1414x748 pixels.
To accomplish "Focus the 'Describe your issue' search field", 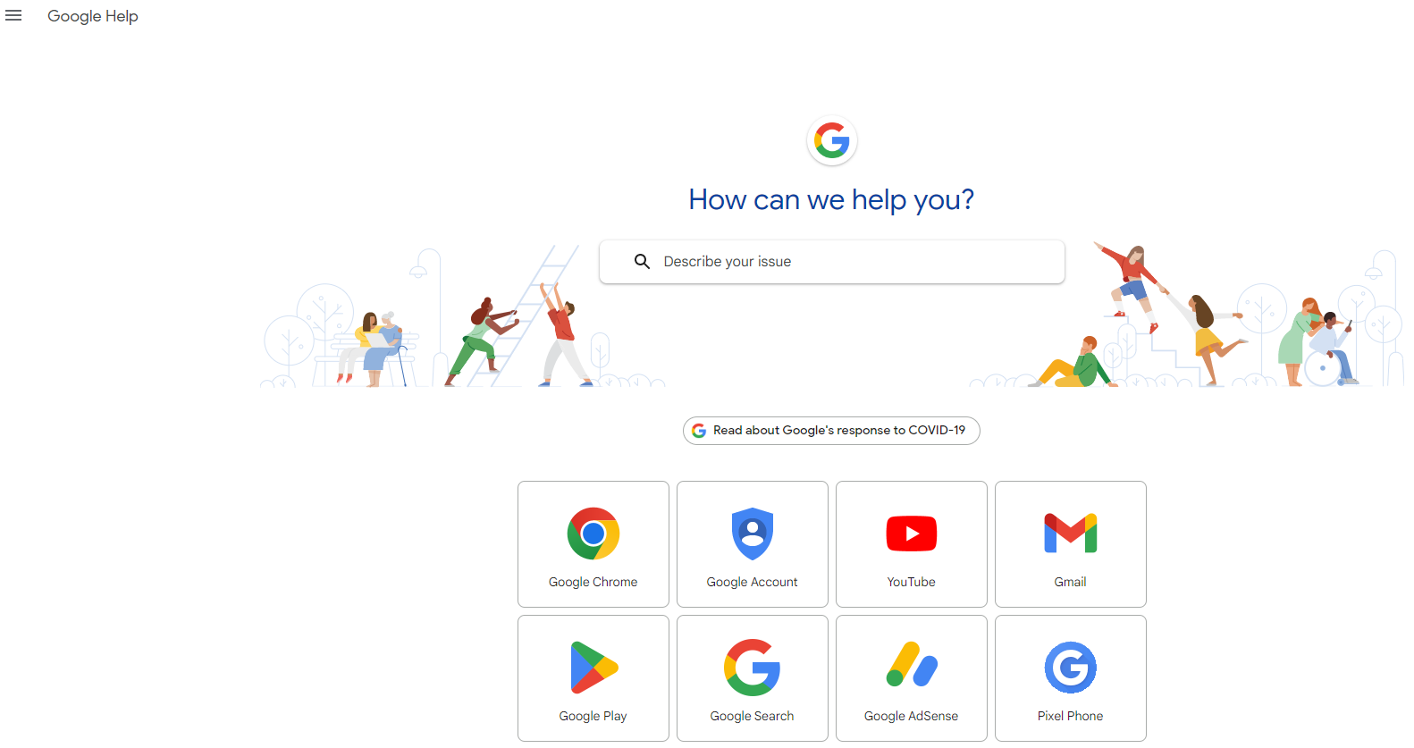I will pos(832,262).
